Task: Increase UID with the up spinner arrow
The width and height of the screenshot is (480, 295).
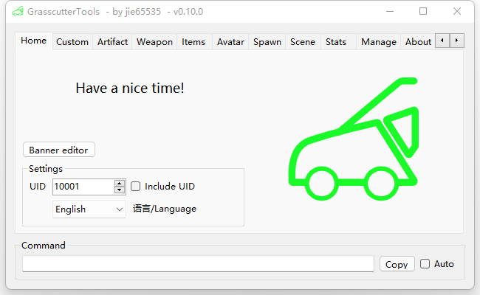Action: [120, 183]
